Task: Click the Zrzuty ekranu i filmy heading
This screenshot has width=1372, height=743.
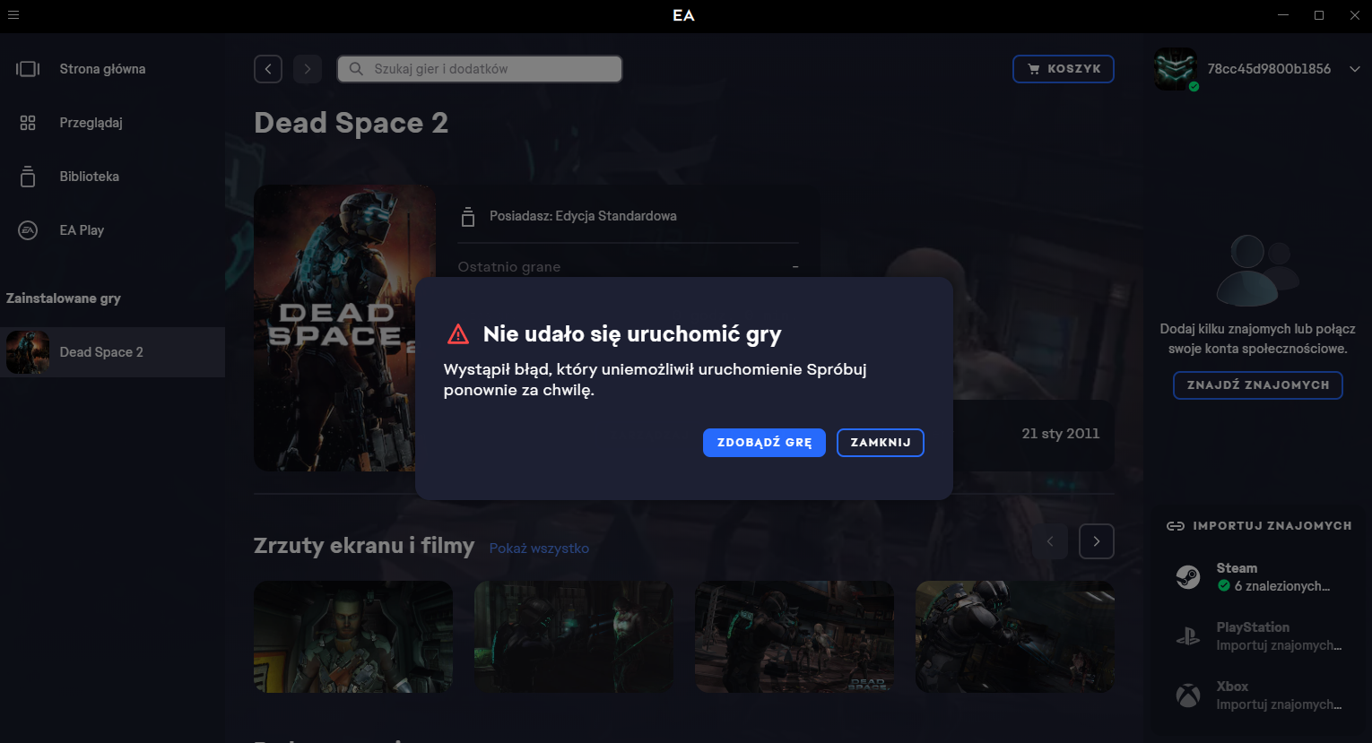Action: (x=364, y=546)
